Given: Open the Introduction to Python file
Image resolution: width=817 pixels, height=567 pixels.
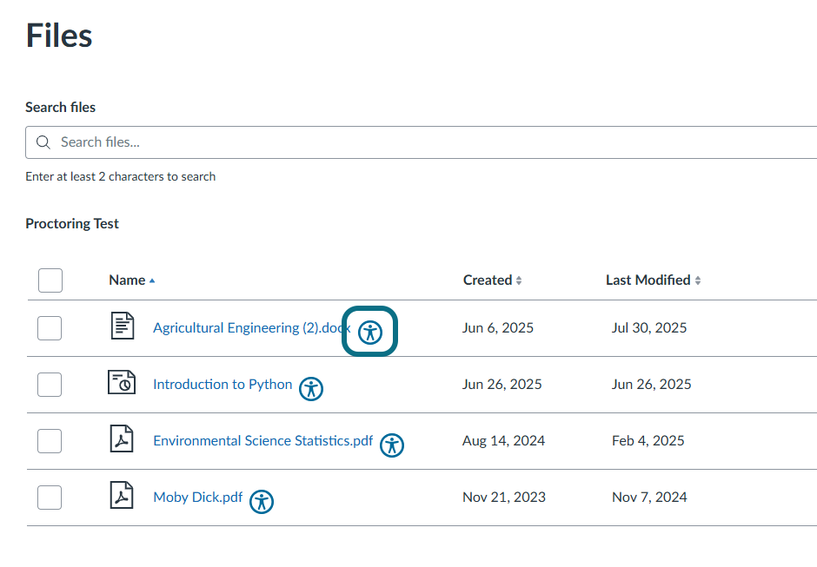Looking at the screenshot, I should pos(222,384).
